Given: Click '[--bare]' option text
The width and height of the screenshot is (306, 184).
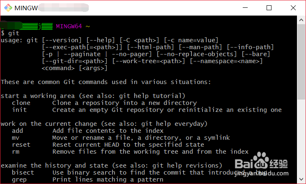Looking at the screenshot, I should click(x=255, y=55).
